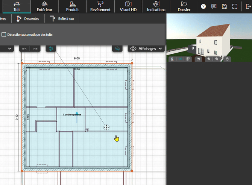Save project with floppy disk icon
The height and width of the screenshot is (185, 252).
pyautogui.click(x=224, y=6)
